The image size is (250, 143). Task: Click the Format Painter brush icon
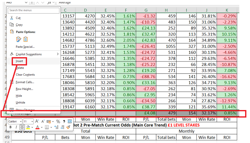(68, 127)
